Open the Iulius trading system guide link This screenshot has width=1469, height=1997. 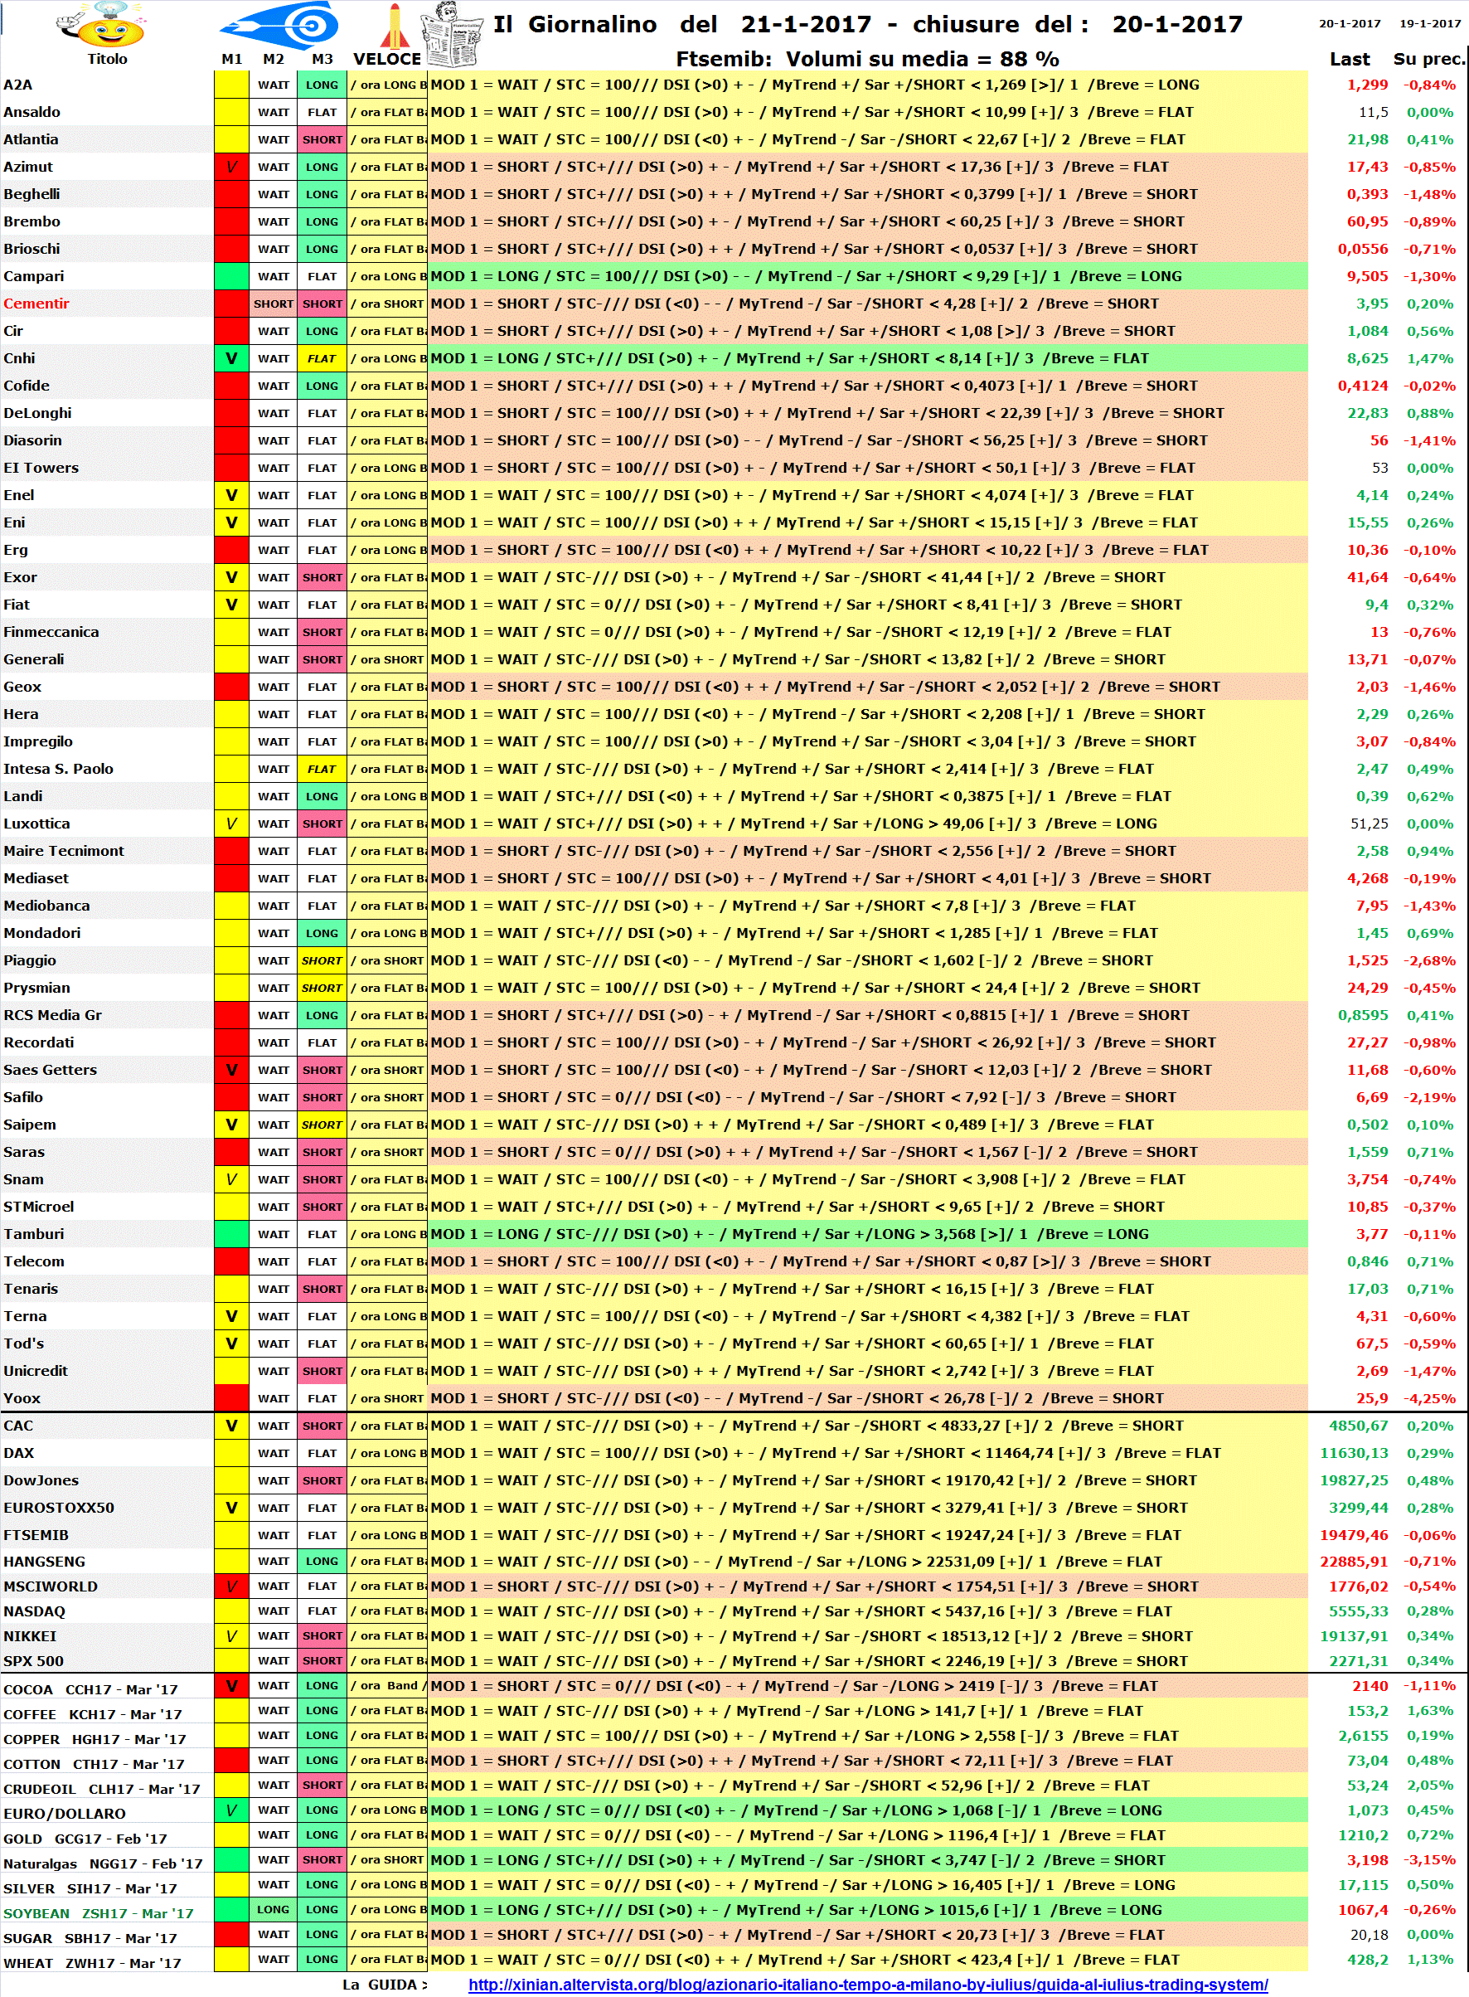(868, 1984)
